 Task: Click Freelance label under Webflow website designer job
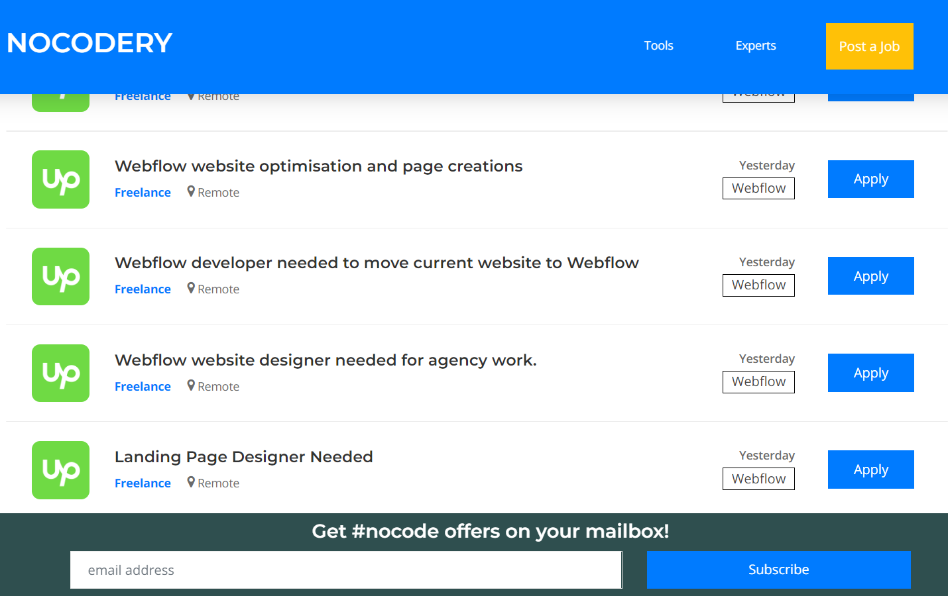click(143, 387)
